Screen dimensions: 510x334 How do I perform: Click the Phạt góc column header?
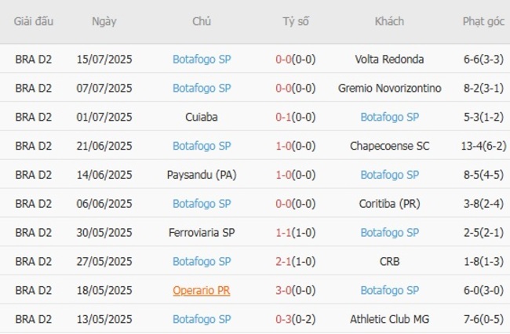[483, 21]
